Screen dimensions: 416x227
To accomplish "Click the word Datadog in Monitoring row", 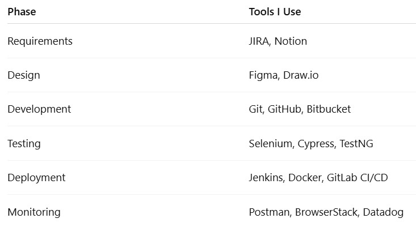I will (x=383, y=212).
